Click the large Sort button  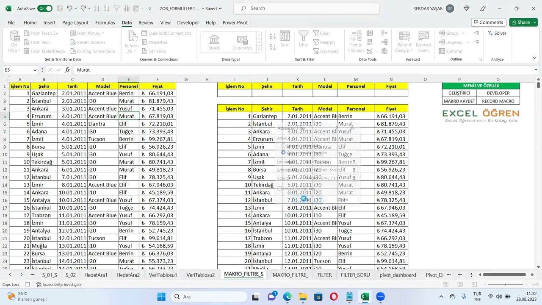pyautogui.click(x=285, y=39)
